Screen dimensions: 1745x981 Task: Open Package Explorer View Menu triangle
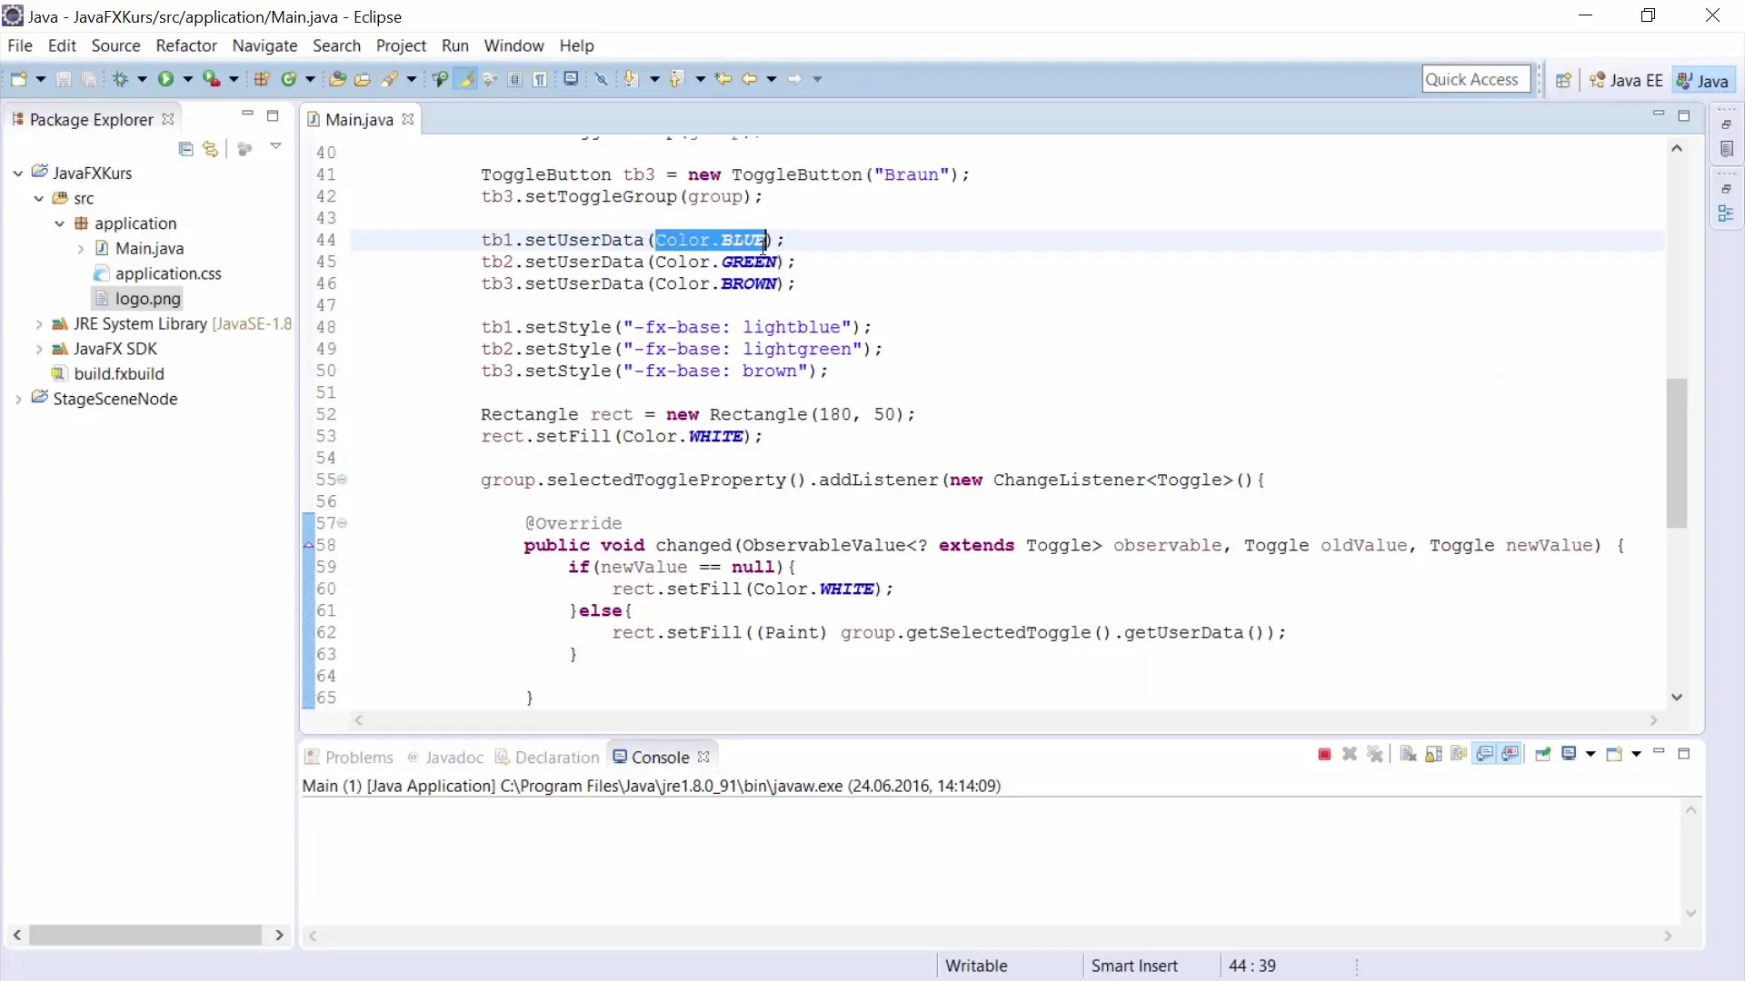tap(275, 147)
